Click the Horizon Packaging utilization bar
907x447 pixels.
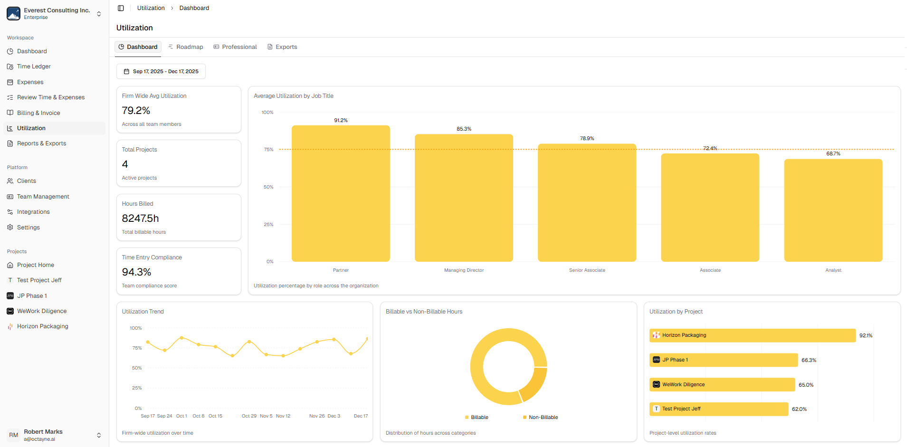pyautogui.click(x=753, y=335)
